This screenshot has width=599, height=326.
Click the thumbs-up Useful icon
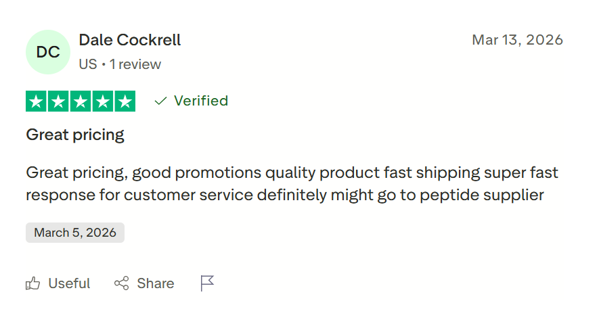click(32, 283)
